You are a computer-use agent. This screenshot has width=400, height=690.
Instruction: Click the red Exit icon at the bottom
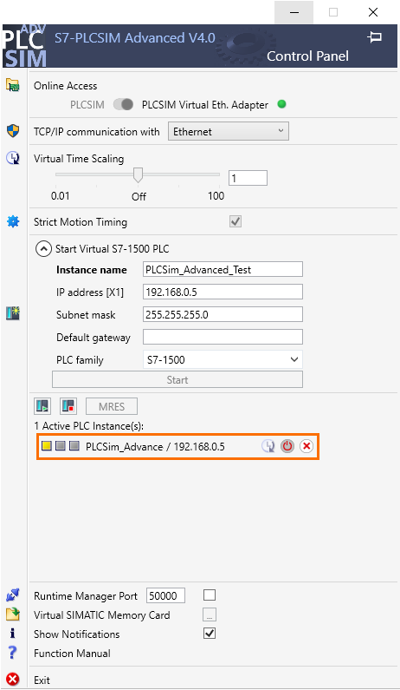[x=13, y=680]
